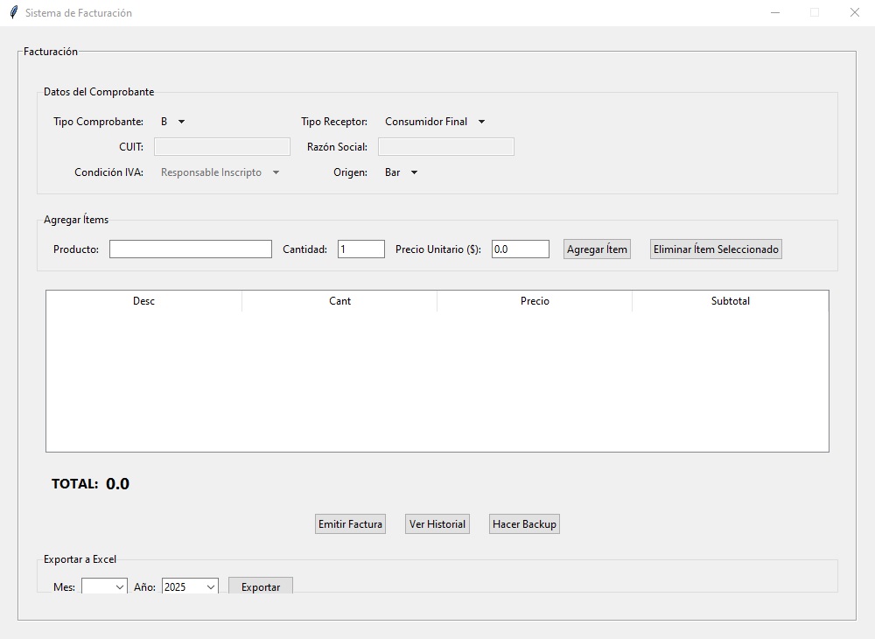Click the Desc column header

pos(144,301)
